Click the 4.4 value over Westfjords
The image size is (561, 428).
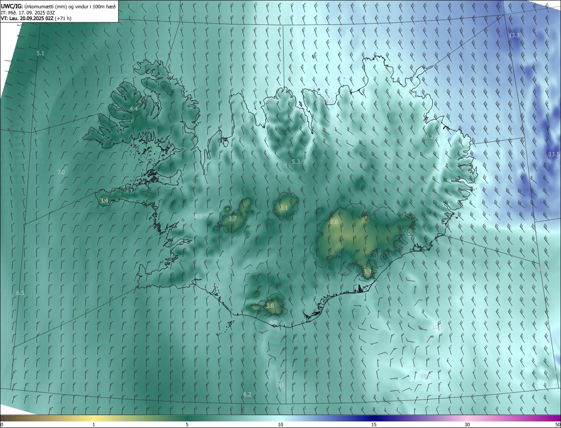click(x=133, y=109)
